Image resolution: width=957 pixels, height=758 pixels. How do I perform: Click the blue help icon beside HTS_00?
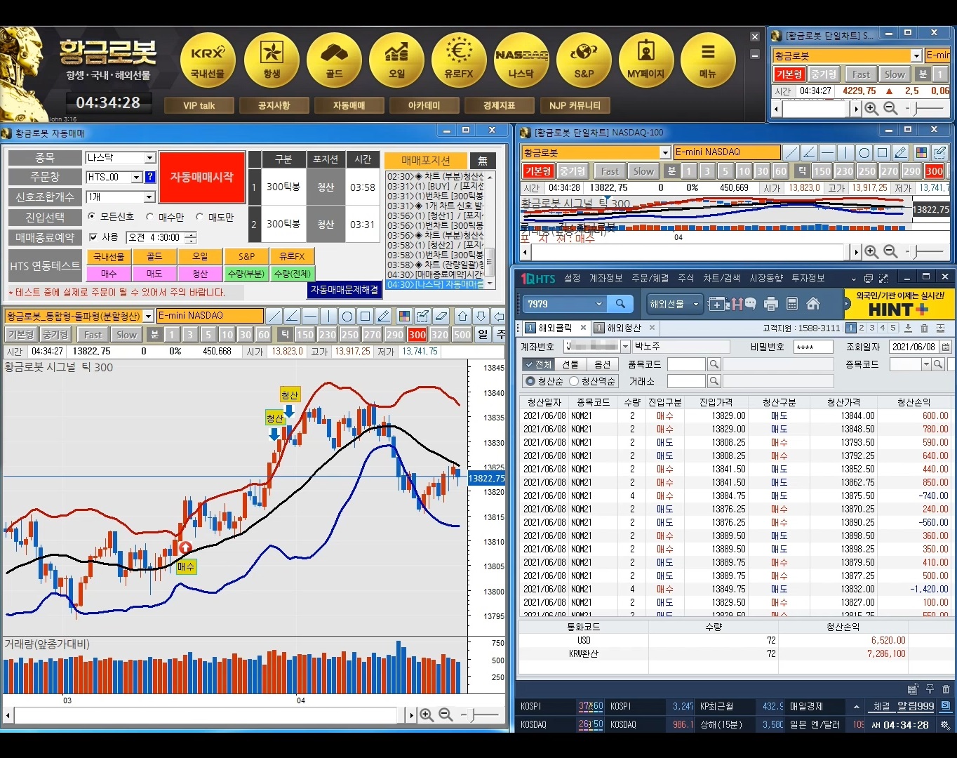pos(150,177)
